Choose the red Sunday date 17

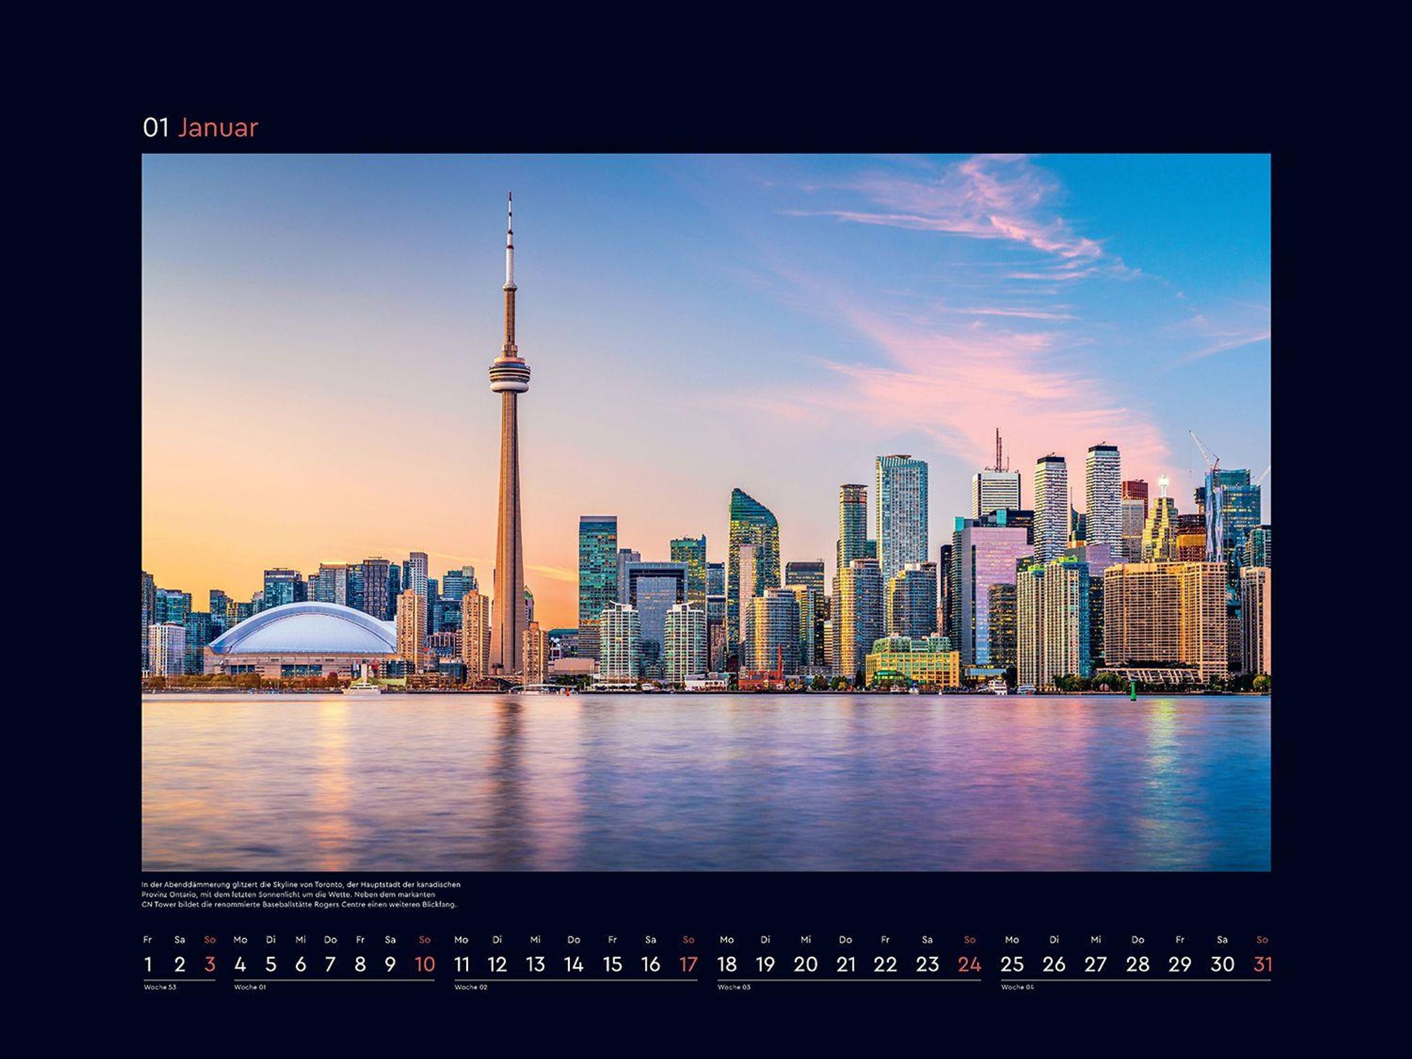click(688, 964)
